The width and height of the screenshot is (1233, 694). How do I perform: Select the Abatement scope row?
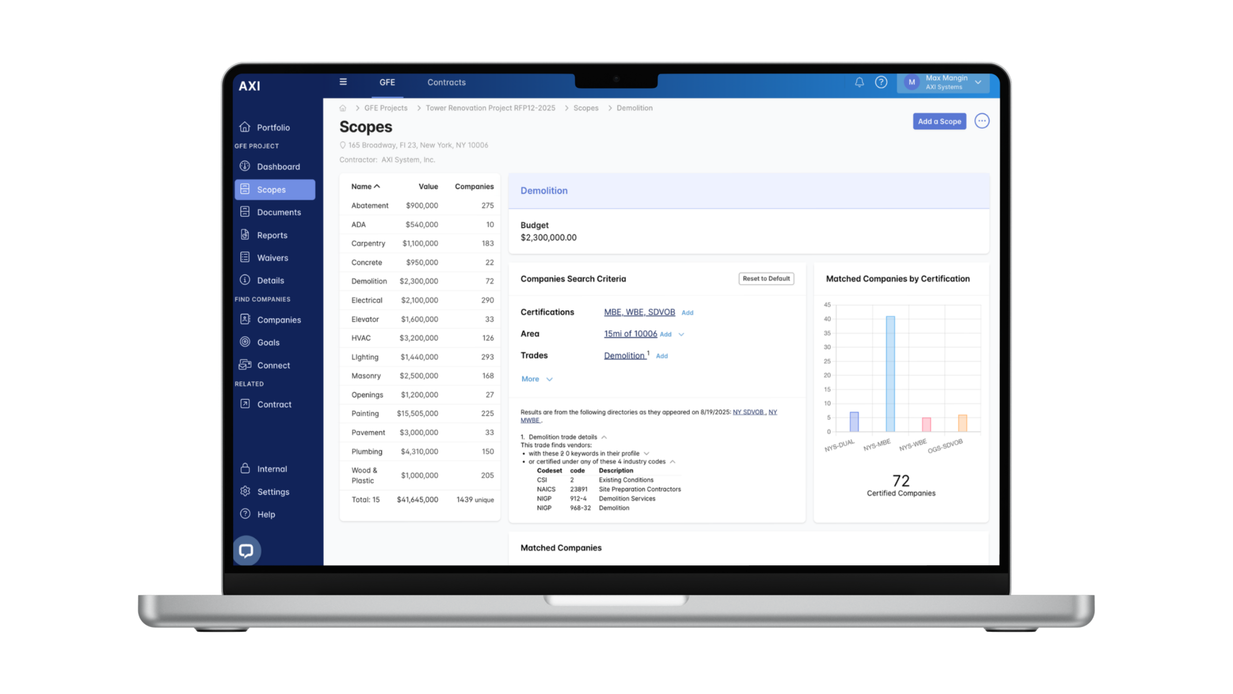click(420, 206)
